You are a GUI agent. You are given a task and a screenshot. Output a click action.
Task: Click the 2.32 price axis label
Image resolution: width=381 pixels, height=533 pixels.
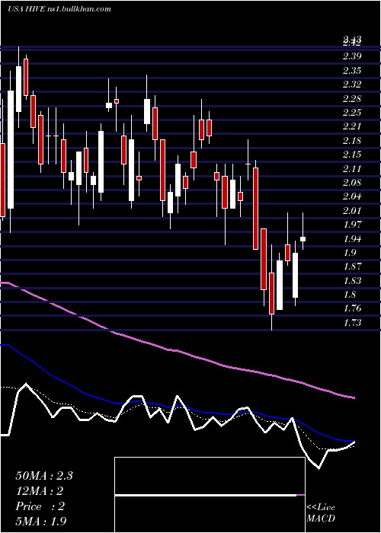352,85
